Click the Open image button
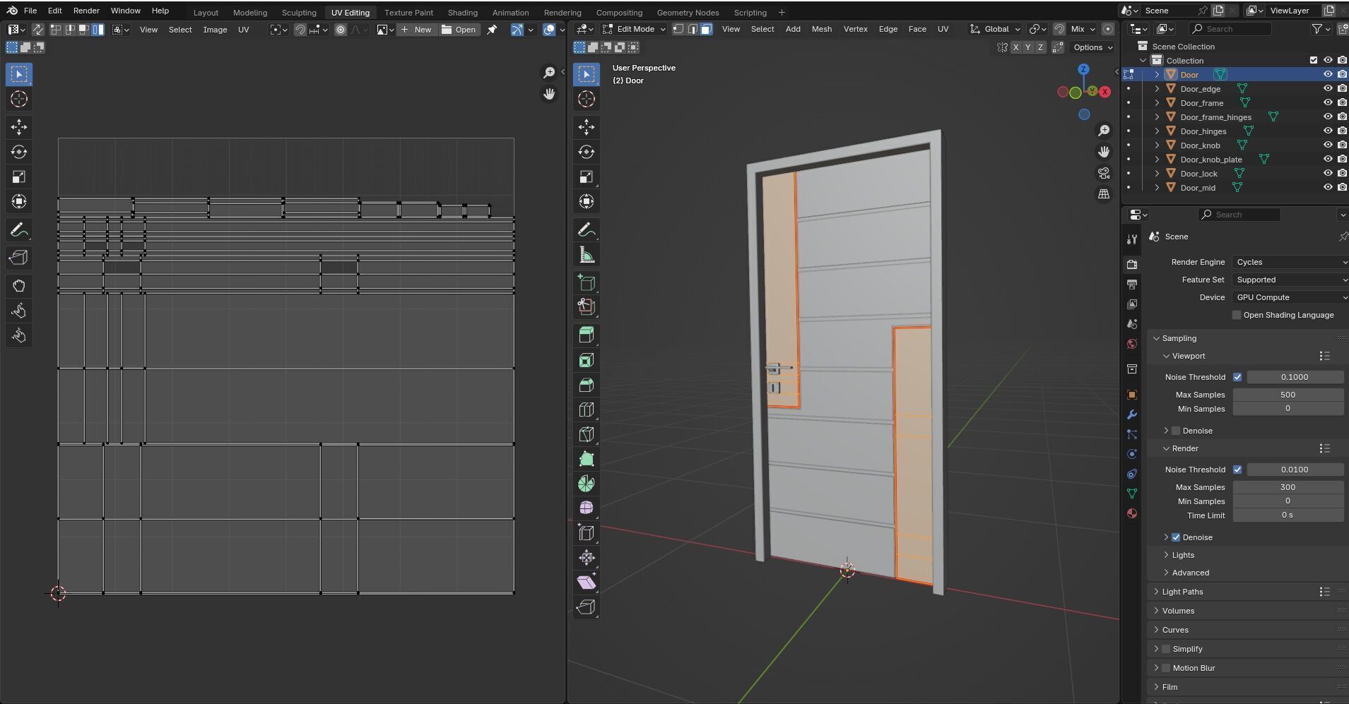1349x704 pixels. click(x=459, y=30)
